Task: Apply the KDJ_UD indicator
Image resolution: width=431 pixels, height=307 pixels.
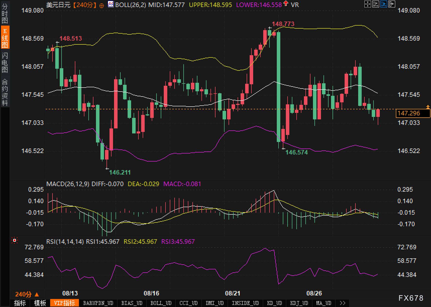Action: click(299, 303)
